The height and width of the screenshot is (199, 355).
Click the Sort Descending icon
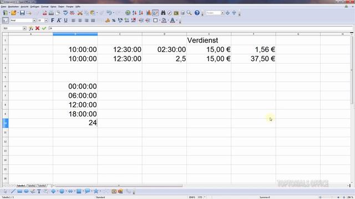141,13
